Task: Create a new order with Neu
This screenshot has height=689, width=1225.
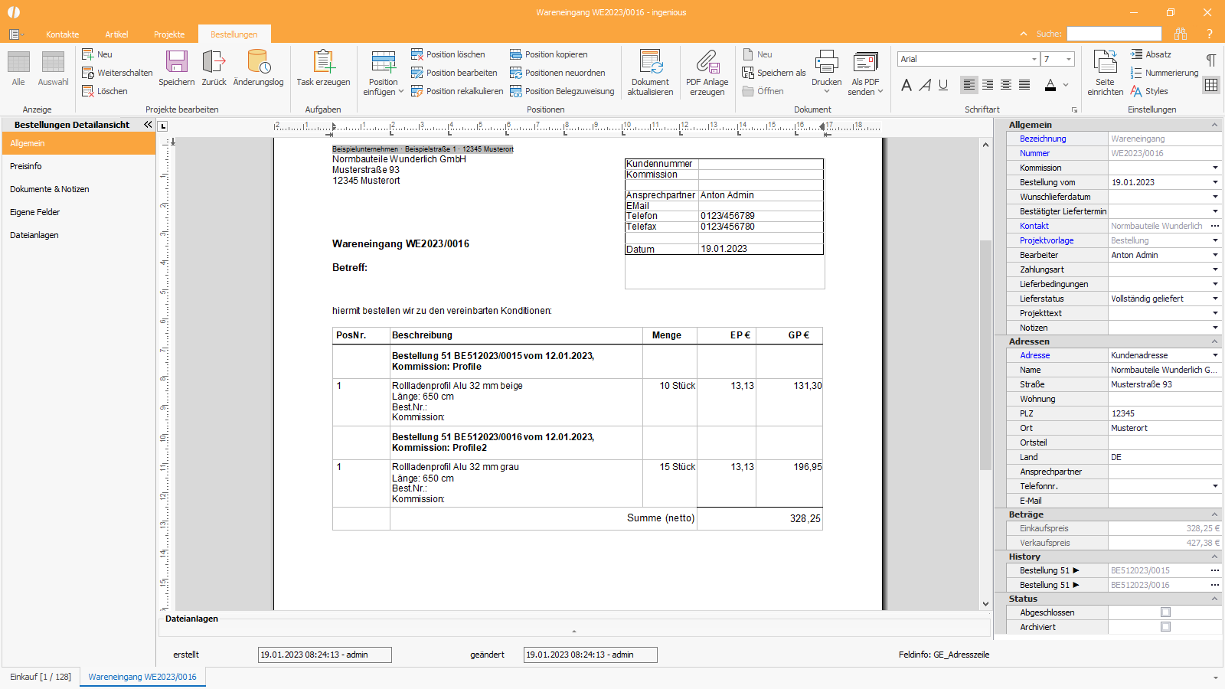Action: 97,54
